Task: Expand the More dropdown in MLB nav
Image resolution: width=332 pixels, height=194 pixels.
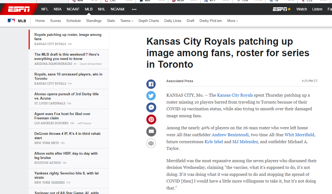Action: tap(232, 21)
